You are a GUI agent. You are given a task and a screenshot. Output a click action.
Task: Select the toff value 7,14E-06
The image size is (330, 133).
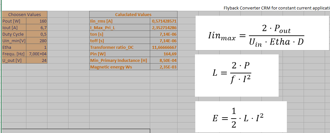(x=164, y=41)
